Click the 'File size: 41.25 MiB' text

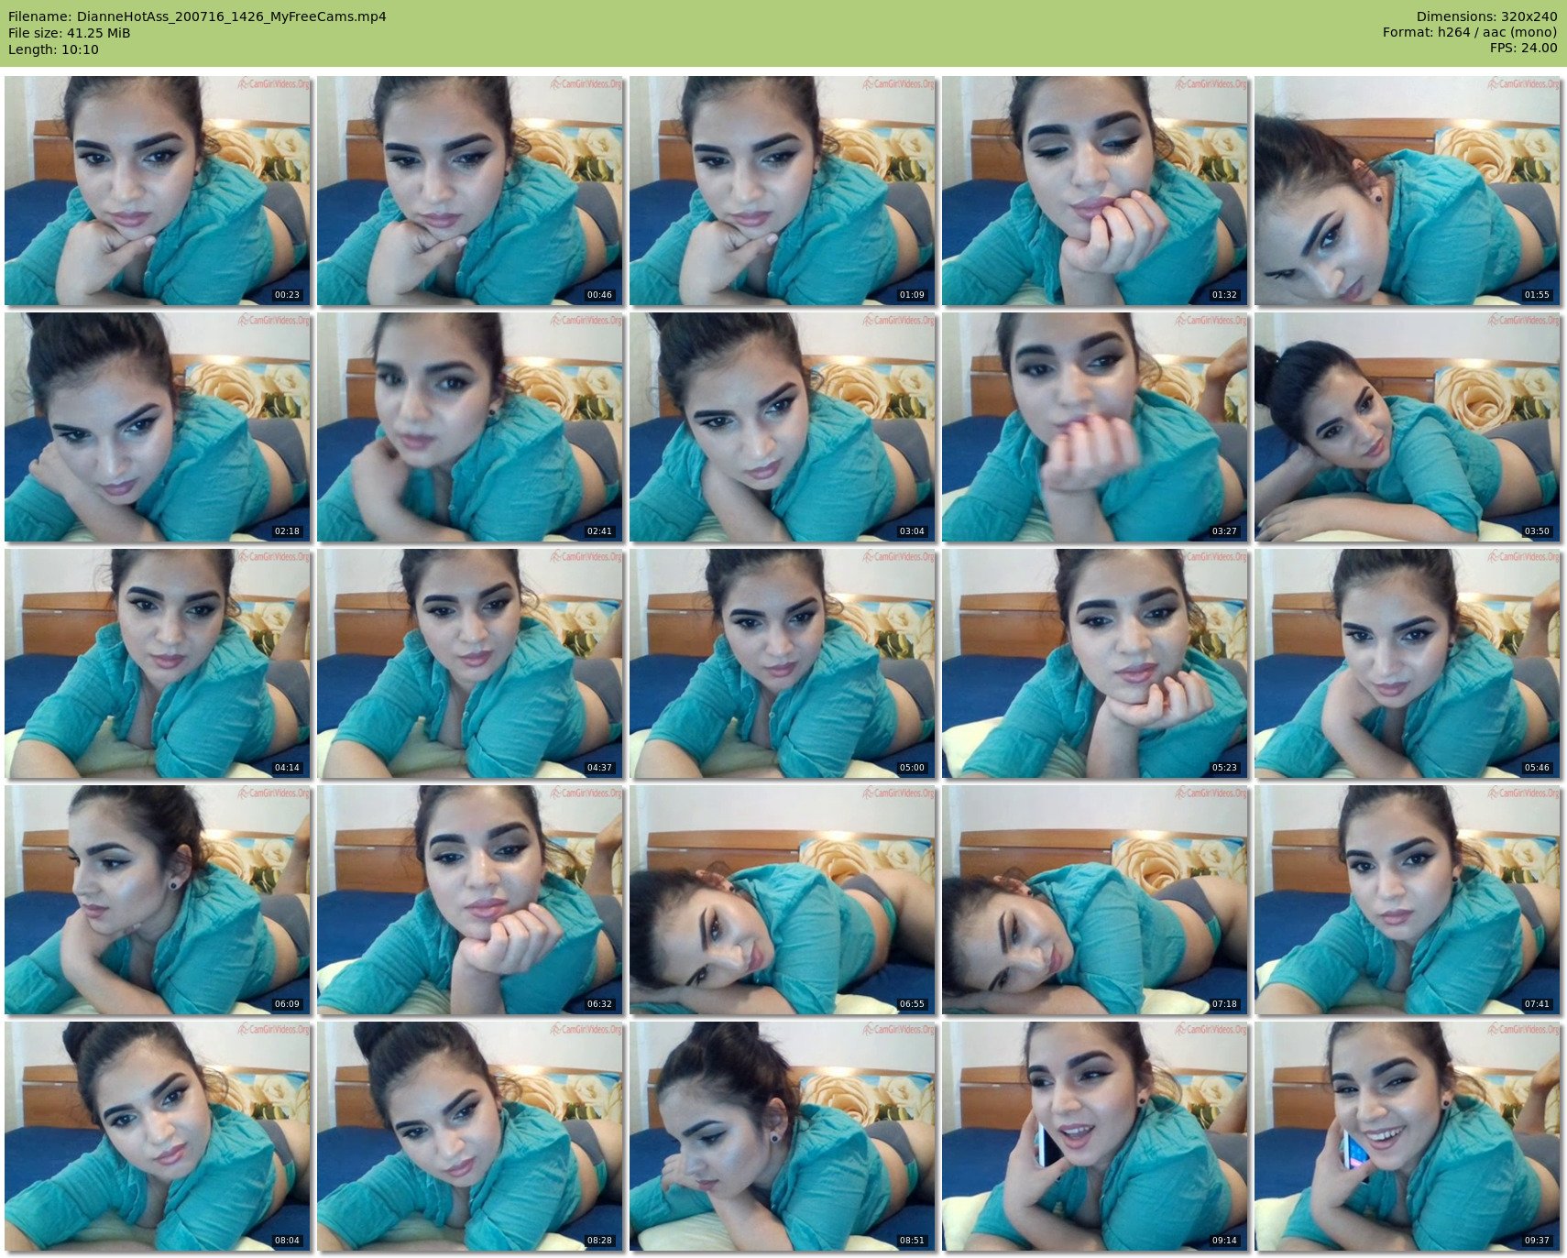click(x=70, y=33)
